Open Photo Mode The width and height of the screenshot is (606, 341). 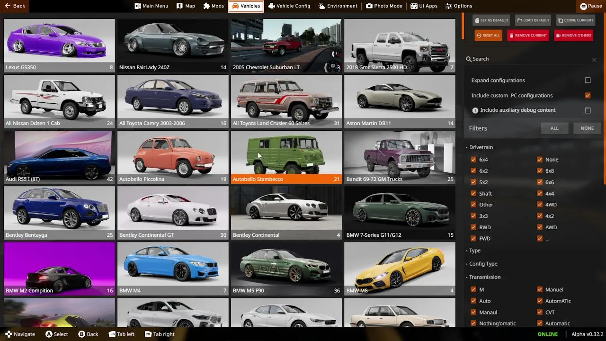[x=384, y=6]
